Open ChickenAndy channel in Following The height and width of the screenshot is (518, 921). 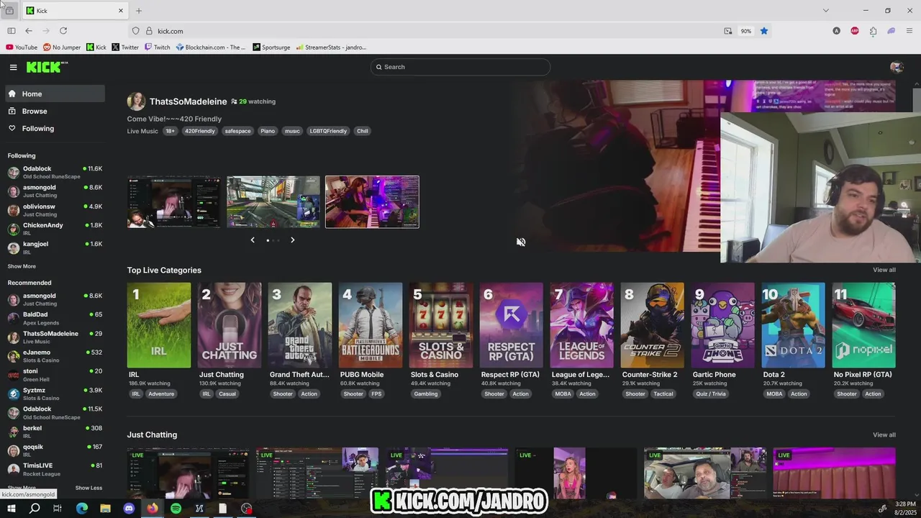(55, 229)
